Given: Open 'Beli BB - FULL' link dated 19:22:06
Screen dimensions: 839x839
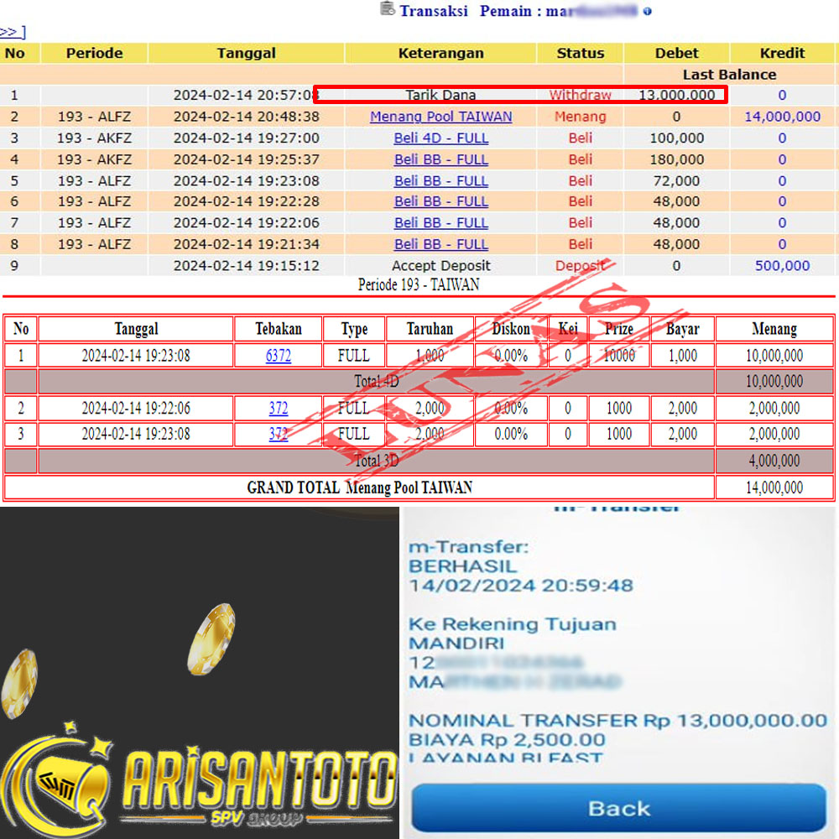Looking at the screenshot, I should click(441, 222).
